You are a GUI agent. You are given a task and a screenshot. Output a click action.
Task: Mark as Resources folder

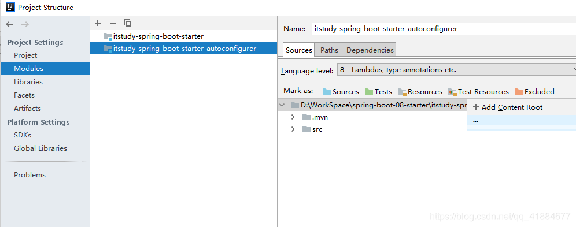click(420, 92)
